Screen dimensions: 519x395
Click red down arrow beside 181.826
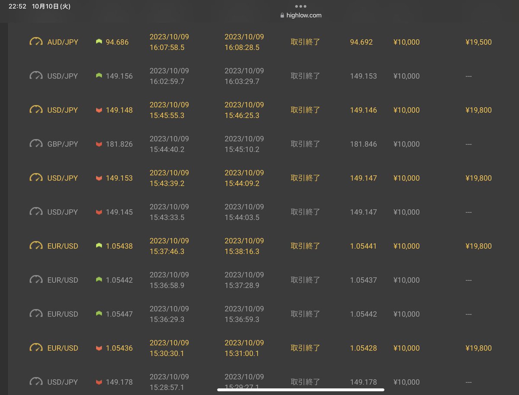click(99, 144)
